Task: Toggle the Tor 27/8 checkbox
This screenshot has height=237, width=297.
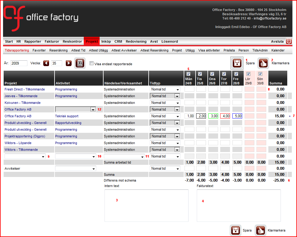Action: [x=224, y=74]
